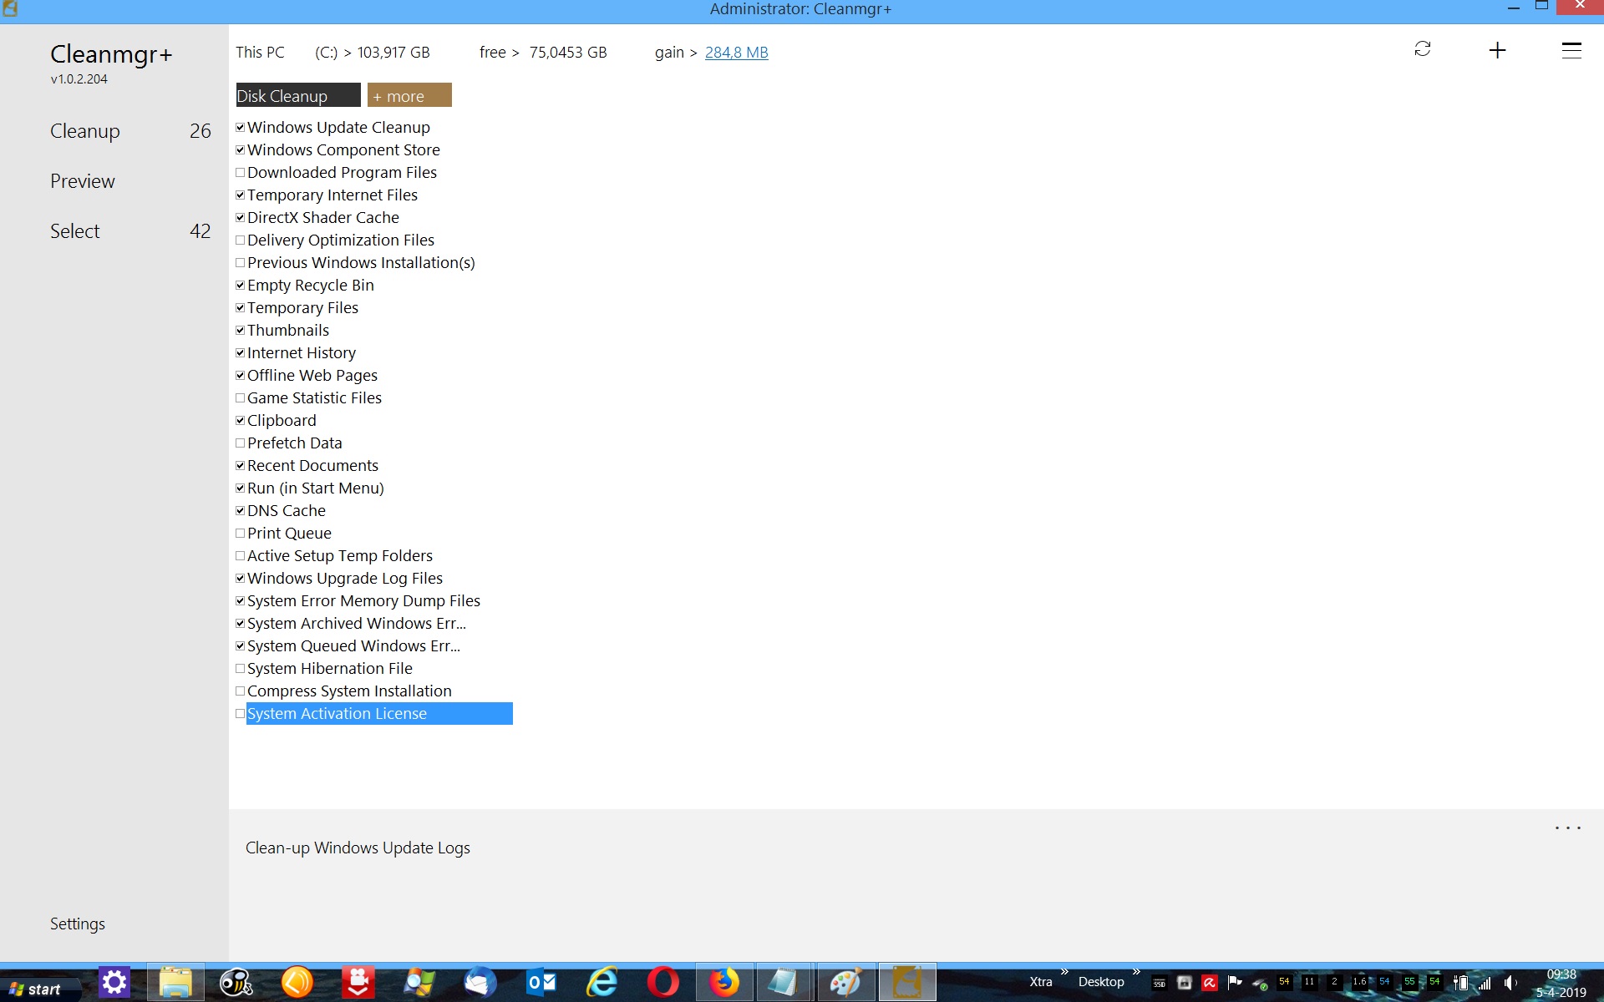Click the 284,8 MB gain link
The image size is (1604, 1002).
pos(736,53)
